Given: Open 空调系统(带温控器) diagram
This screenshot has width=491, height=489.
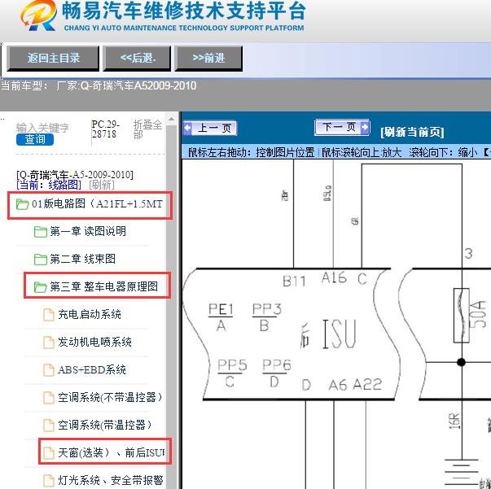Looking at the screenshot, I should (x=105, y=425).
